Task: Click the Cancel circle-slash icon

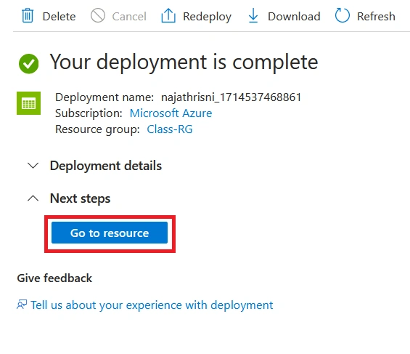Action: pos(98,15)
